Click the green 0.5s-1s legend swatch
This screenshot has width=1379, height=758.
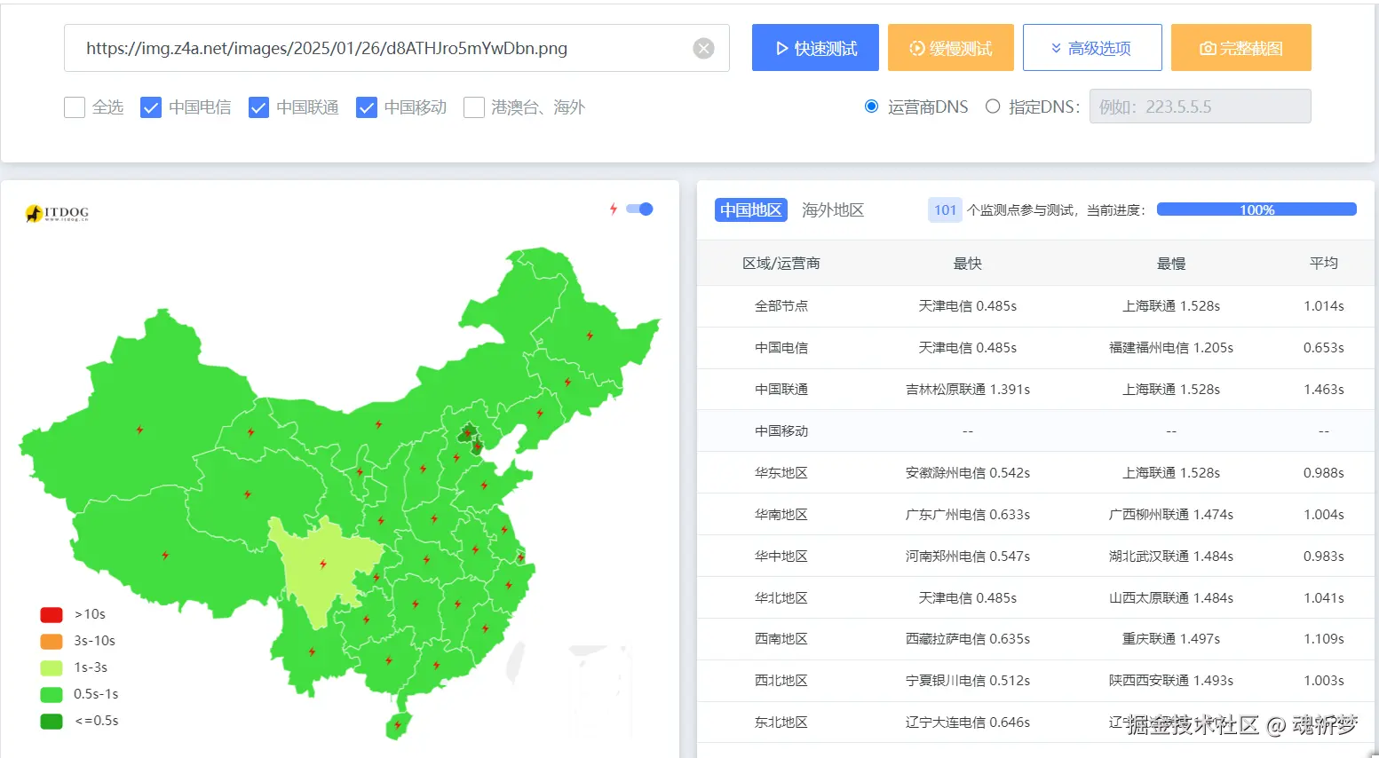pos(52,694)
